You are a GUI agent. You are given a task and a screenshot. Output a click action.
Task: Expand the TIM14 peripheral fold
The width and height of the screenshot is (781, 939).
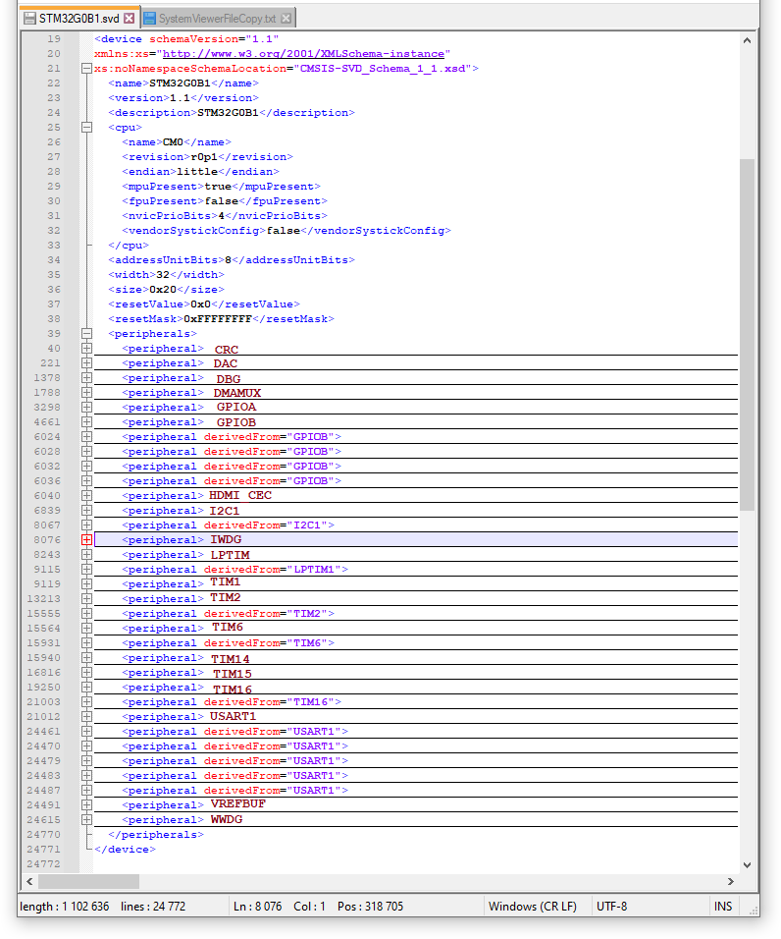click(86, 657)
